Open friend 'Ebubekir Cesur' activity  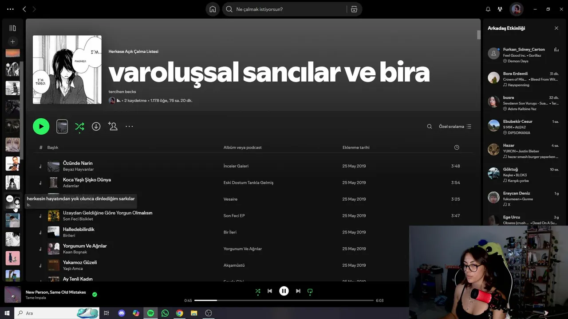coord(524,127)
